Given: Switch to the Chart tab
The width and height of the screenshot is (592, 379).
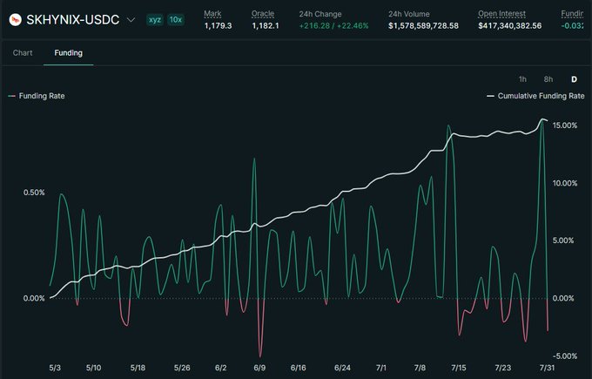Looking at the screenshot, I should click(x=23, y=53).
